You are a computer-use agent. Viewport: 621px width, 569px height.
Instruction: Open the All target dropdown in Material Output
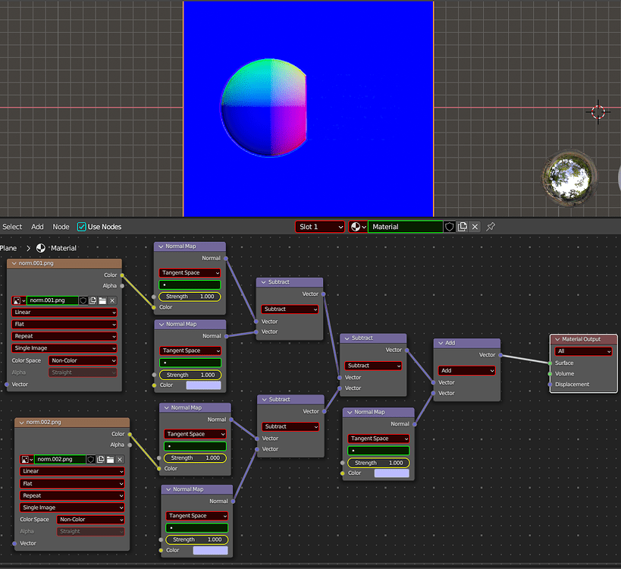click(x=583, y=351)
